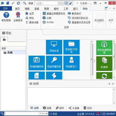
Task: Click the 添加凭据条目 key tile
Action: tap(54, 63)
